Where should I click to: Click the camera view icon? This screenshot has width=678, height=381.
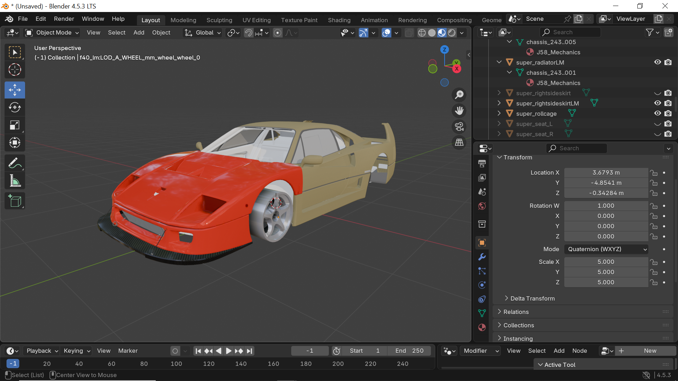[459, 127]
